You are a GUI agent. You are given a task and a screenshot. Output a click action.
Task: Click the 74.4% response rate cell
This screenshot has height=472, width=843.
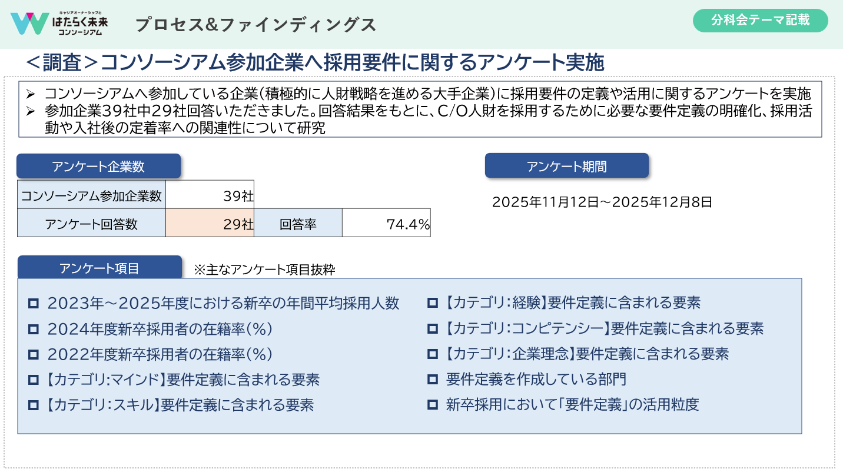[x=386, y=224]
